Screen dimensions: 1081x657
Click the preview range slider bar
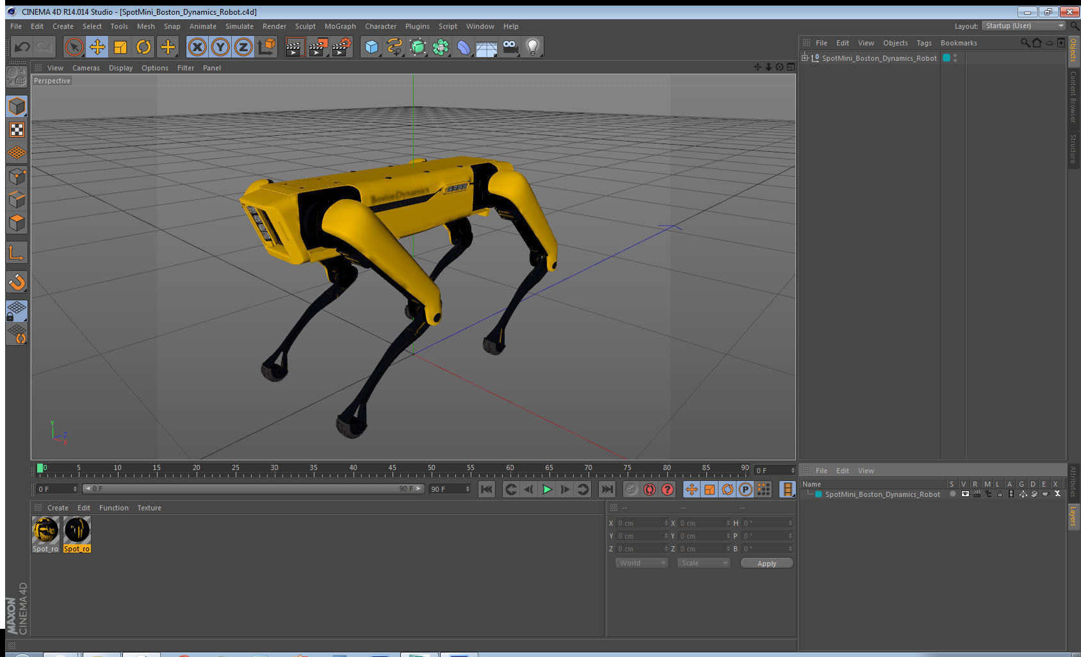[254, 489]
